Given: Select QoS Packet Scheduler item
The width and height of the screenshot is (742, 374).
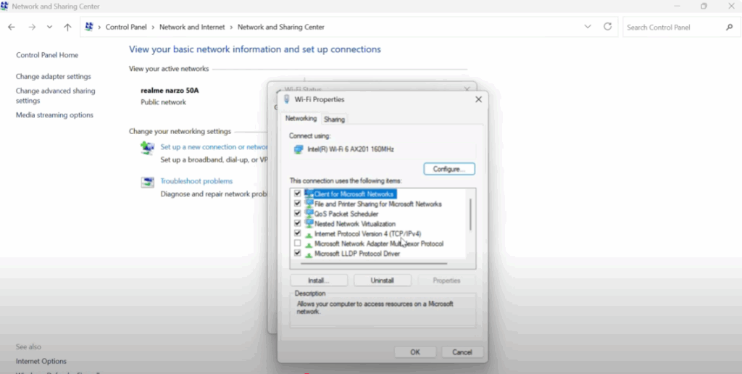Looking at the screenshot, I should tap(346, 214).
